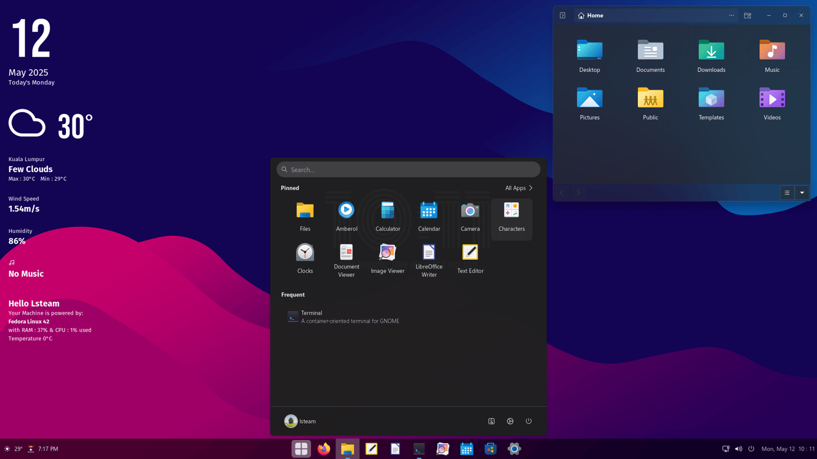
Task: Open Calendar from the taskbar
Action: tap(467, 449)
